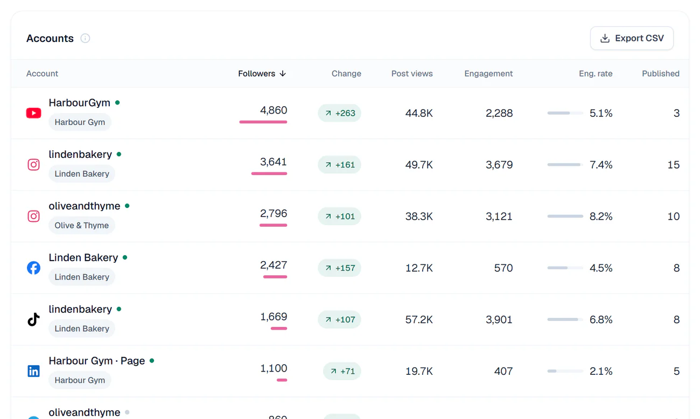Click the 407 engagement value
Viewport: 700px width, 419px height.
503,372
